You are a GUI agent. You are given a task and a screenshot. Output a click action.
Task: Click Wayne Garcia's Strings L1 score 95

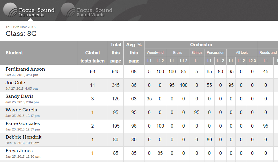[x=197, y=113]
